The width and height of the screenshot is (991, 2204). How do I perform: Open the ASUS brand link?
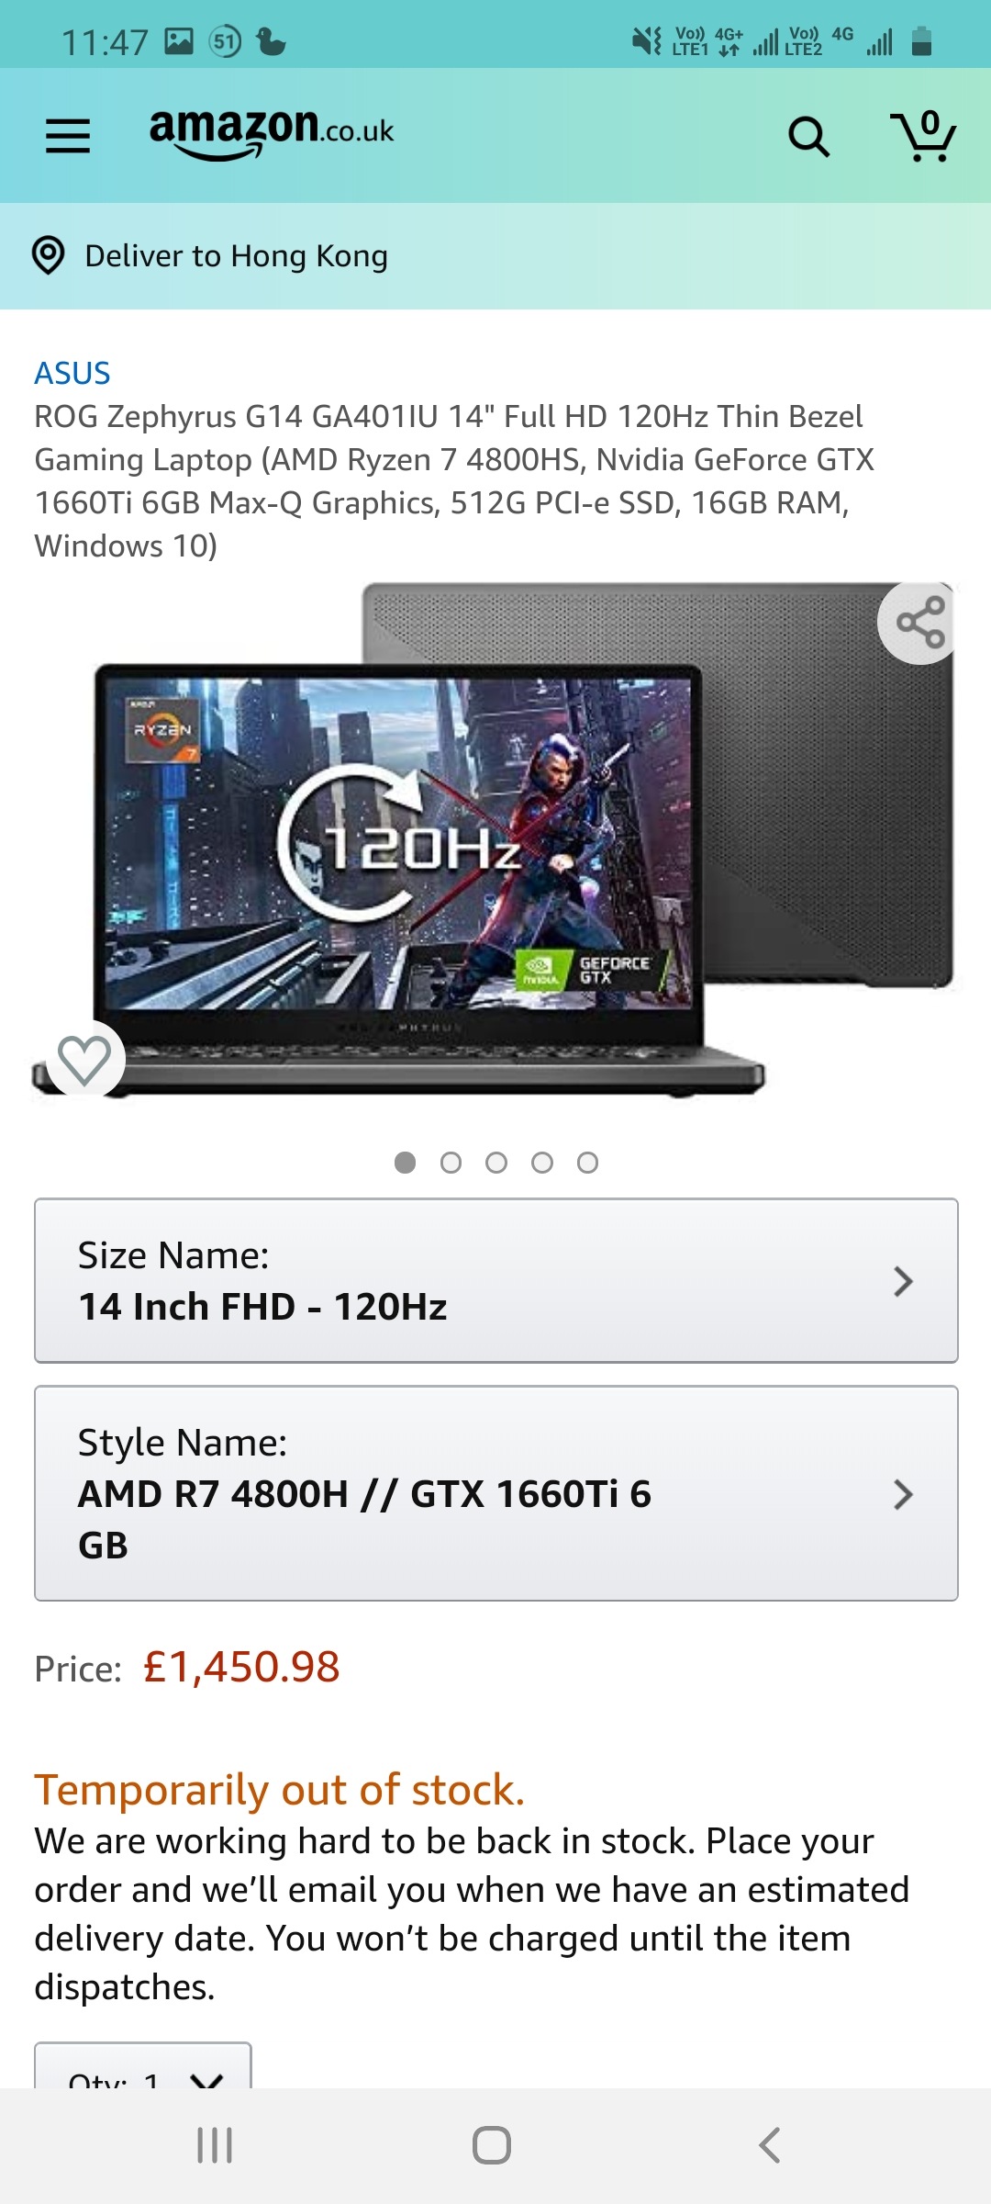(x=72, y=373)
